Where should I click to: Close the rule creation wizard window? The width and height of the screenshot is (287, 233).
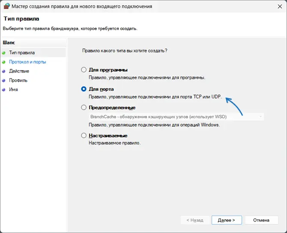pos(276,7)
